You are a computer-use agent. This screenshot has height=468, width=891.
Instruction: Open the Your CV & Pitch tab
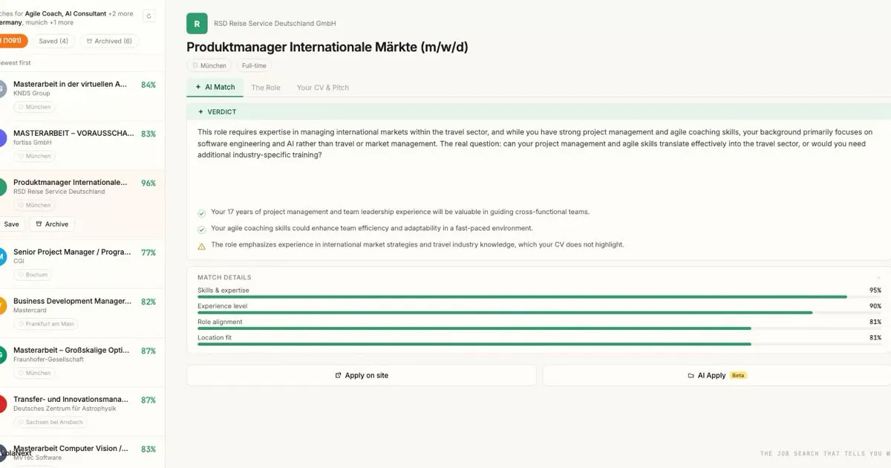coord(323,88)
